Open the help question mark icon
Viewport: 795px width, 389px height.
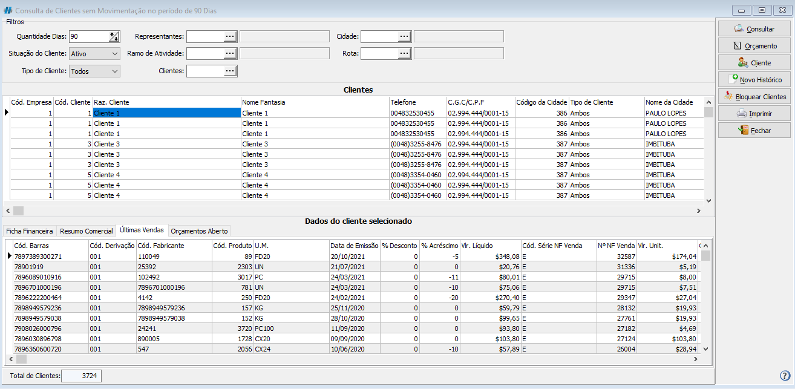click(785, 376)
